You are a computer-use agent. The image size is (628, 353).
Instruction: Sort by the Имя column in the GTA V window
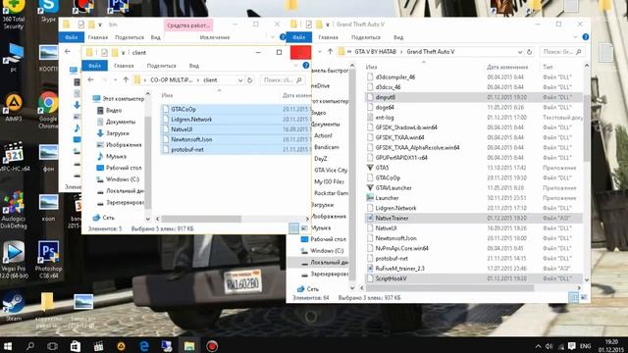(x=371, y=68)
